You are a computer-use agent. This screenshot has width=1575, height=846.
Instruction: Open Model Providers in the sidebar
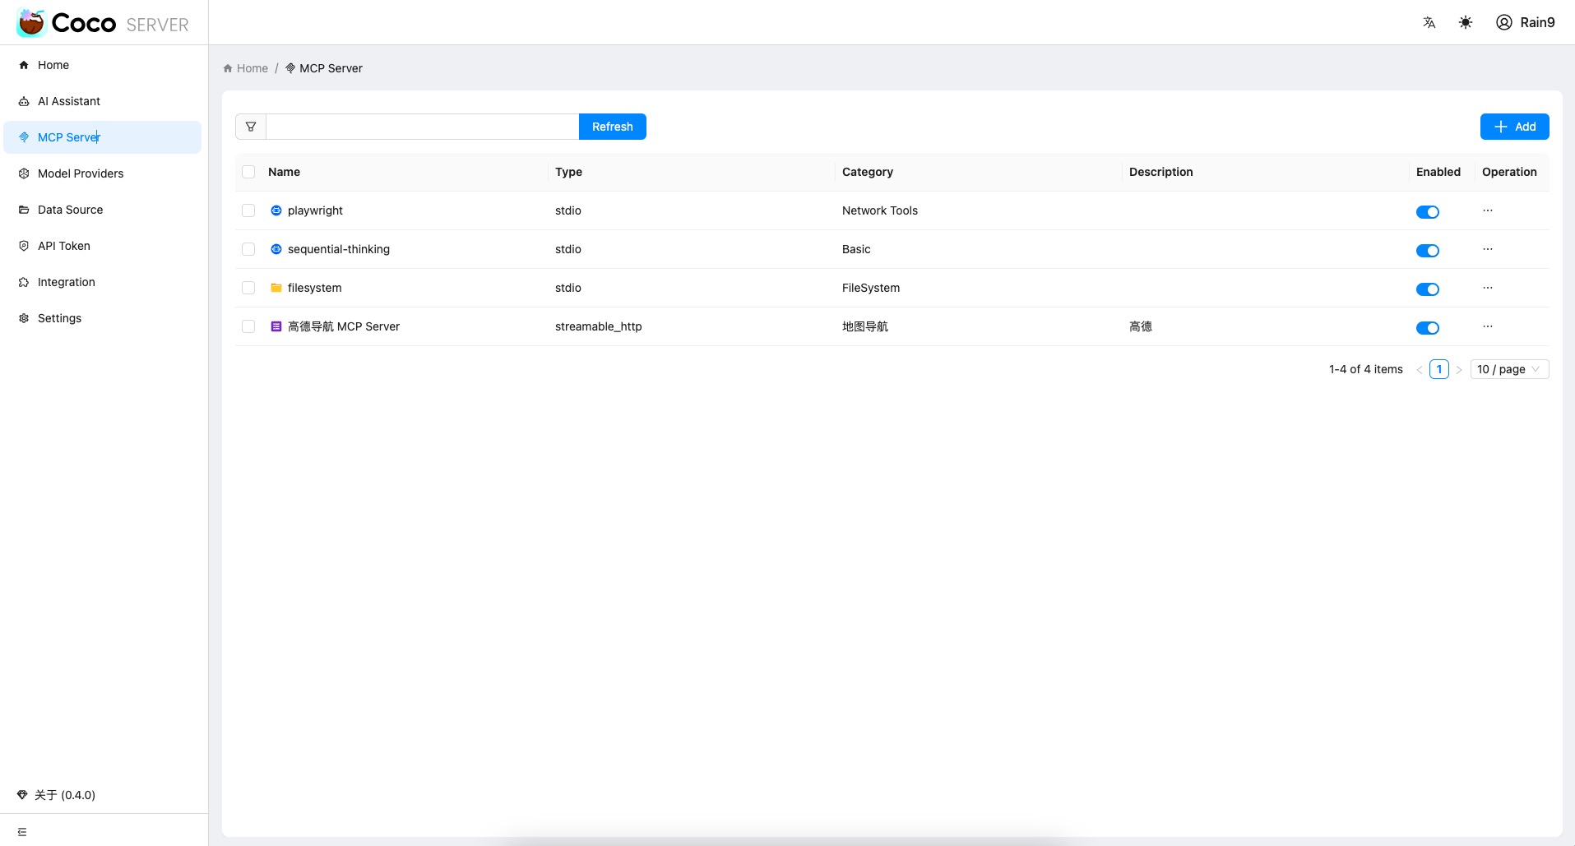(x=103, y=173)
